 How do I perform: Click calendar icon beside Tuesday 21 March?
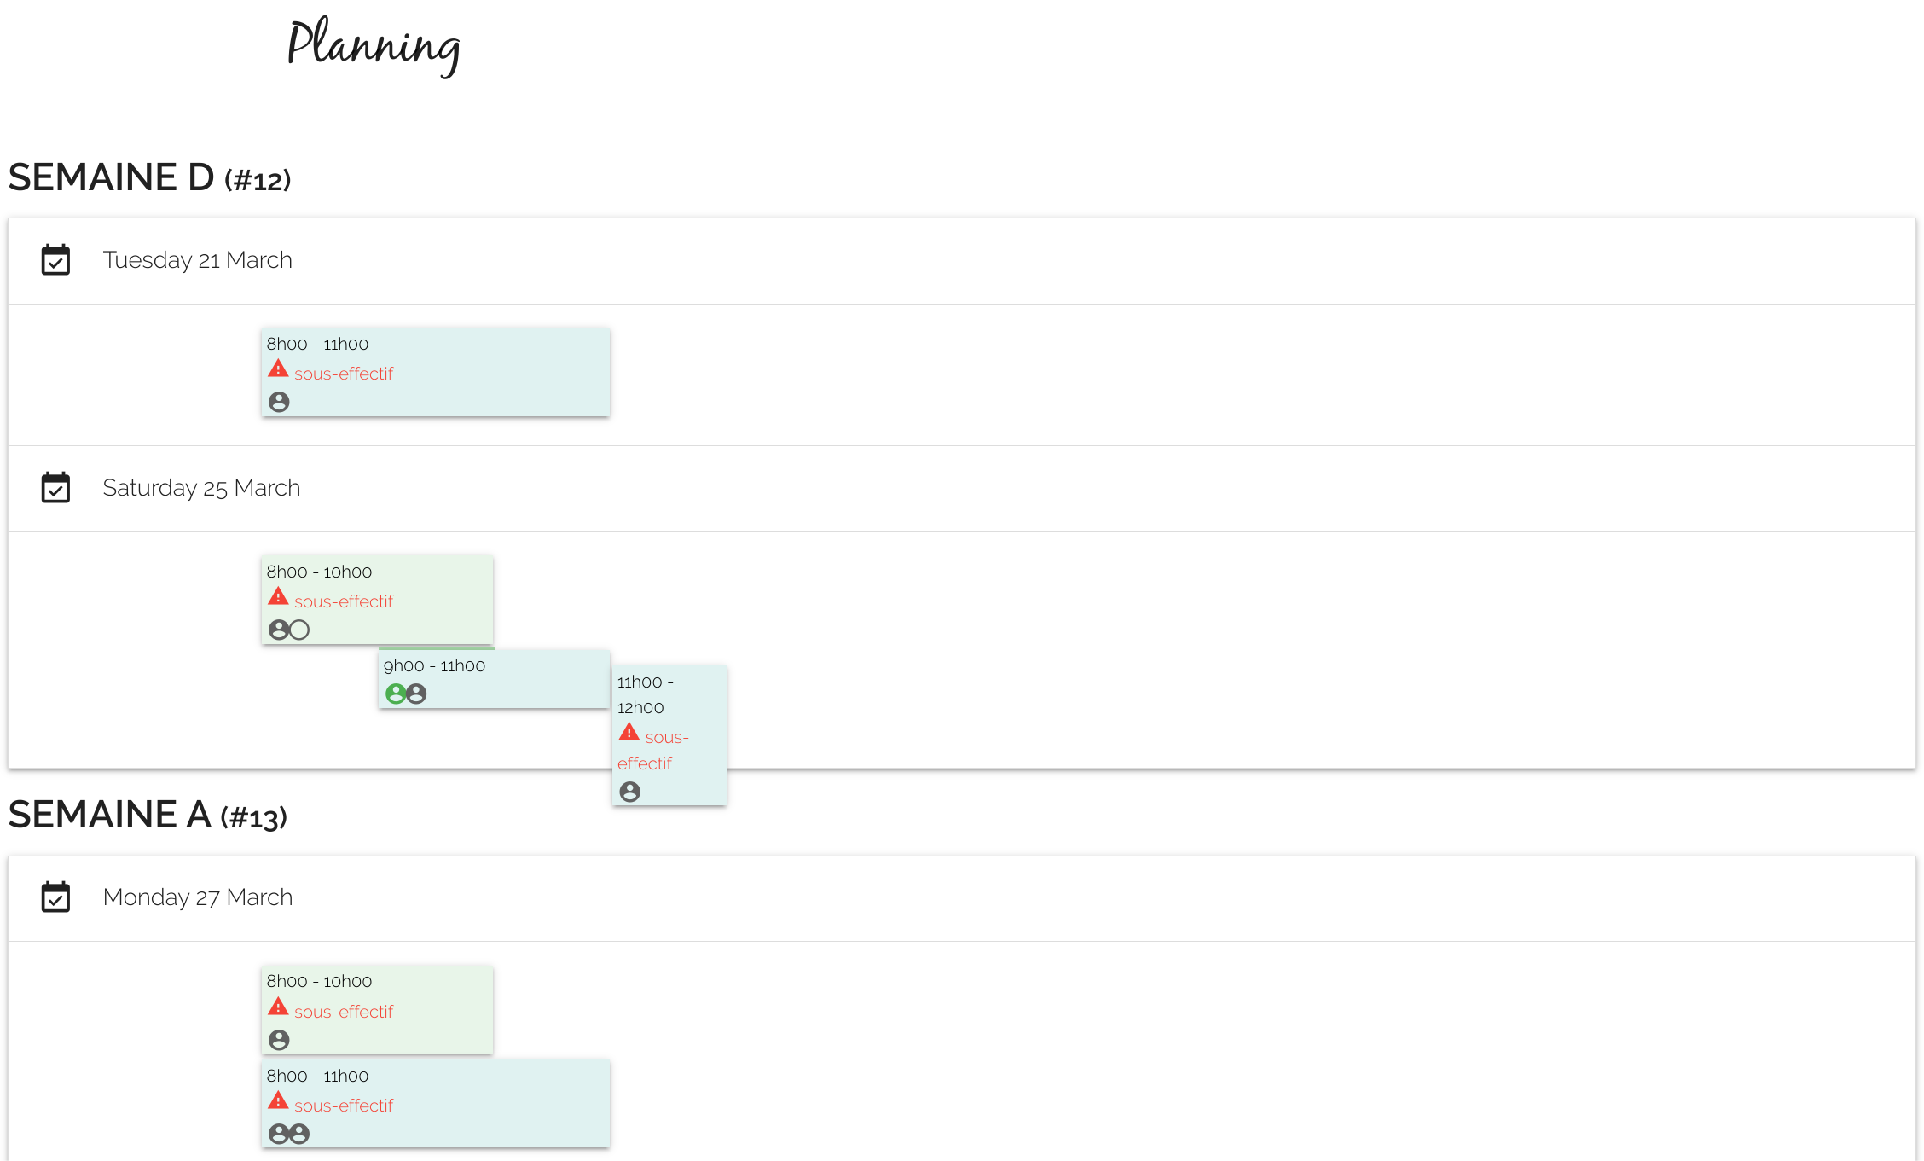55,259
